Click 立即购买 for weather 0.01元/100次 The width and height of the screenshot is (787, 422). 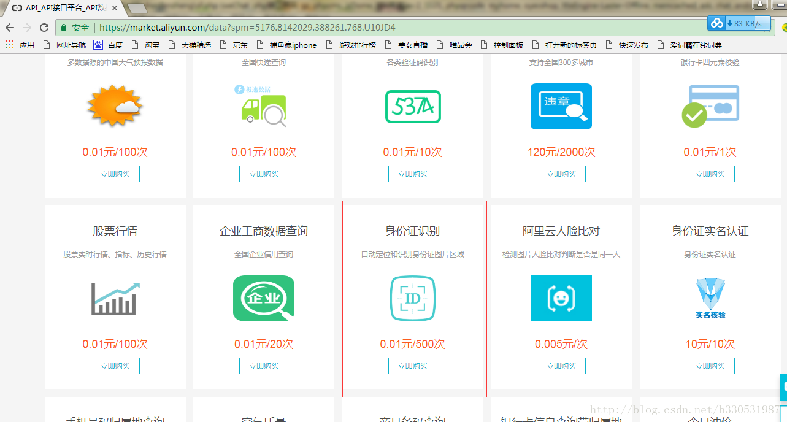(x=115, y=174)
